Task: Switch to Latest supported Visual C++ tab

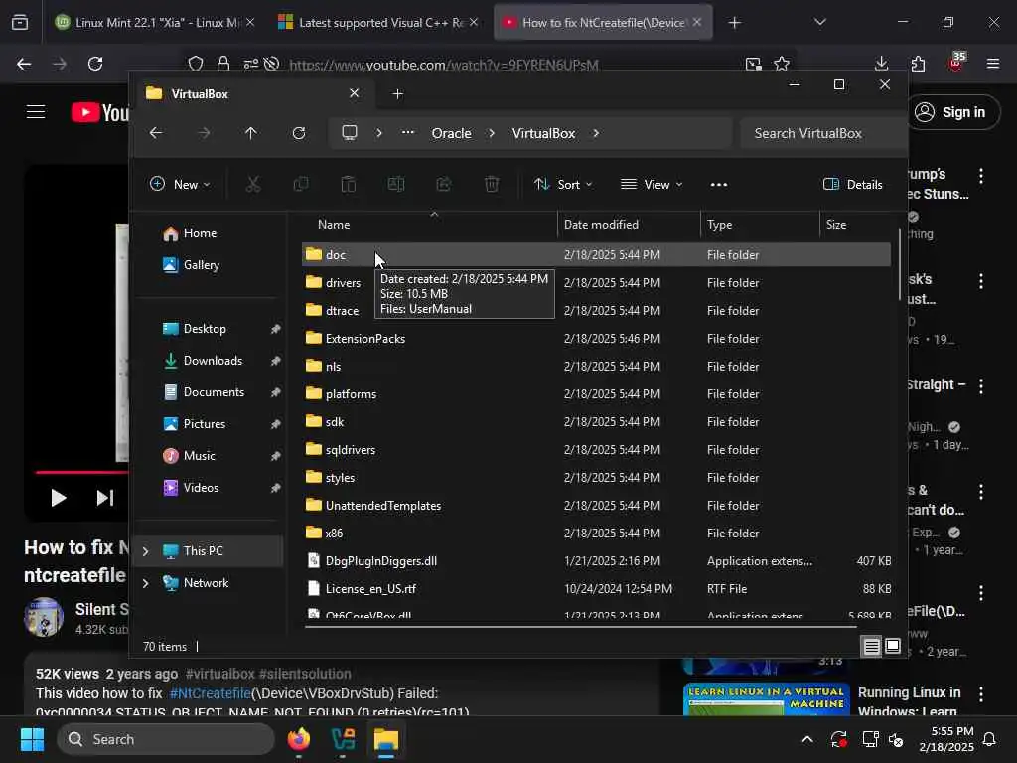Action: 378,22
